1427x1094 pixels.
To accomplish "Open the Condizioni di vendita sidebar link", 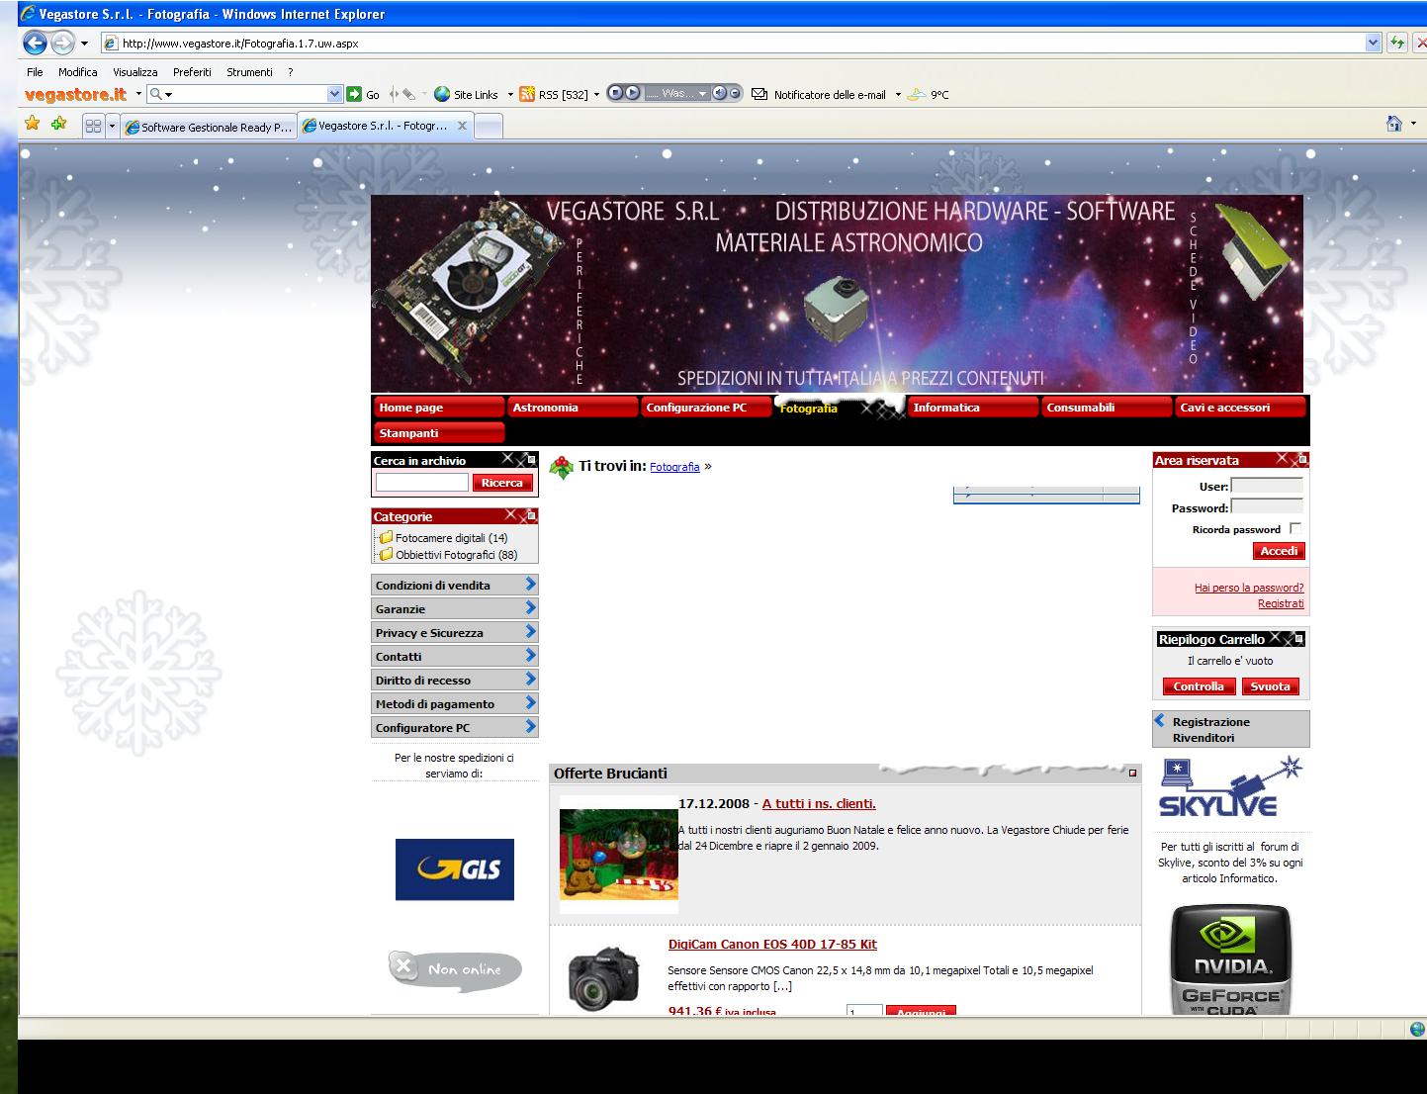I will click(x=455, y=585).
